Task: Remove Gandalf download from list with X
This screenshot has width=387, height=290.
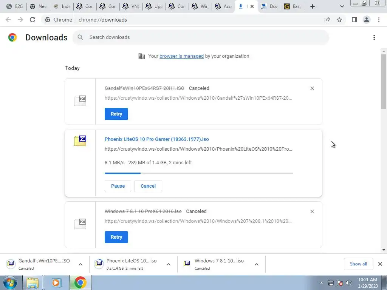Action: coord(312,88)
